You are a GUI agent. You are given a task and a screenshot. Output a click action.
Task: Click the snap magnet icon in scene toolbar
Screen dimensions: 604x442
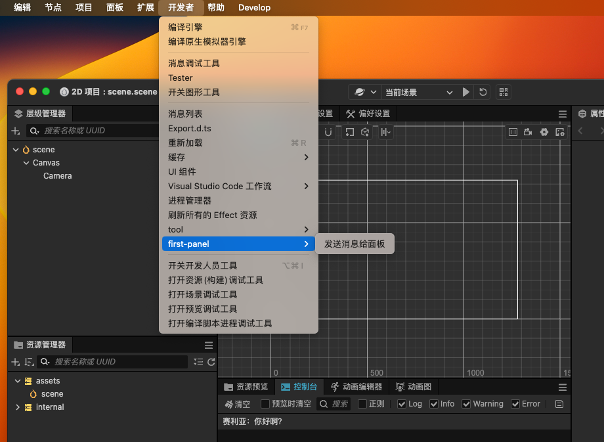(x=328, y=132)
